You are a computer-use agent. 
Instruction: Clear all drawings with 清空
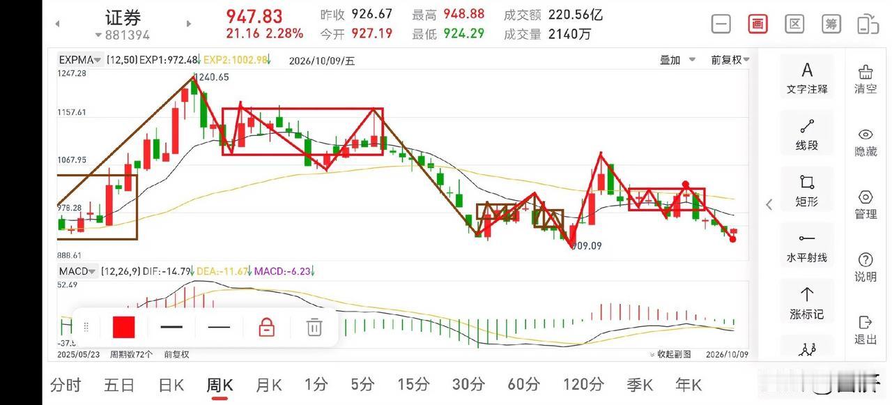[x=866, y=79]
